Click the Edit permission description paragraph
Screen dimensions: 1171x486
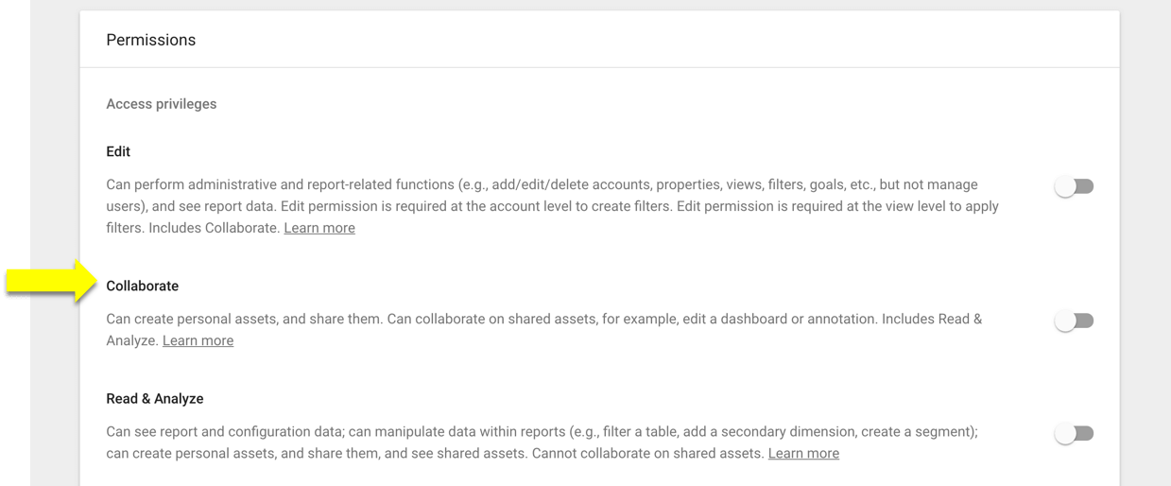[x=553, y=206]
